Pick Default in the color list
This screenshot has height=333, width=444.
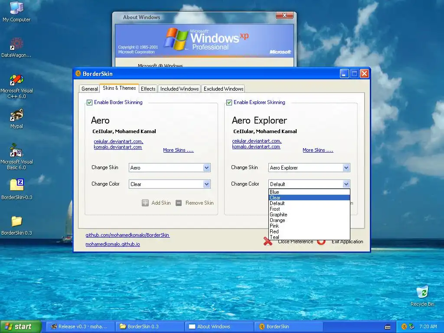[x=309, y=203]
